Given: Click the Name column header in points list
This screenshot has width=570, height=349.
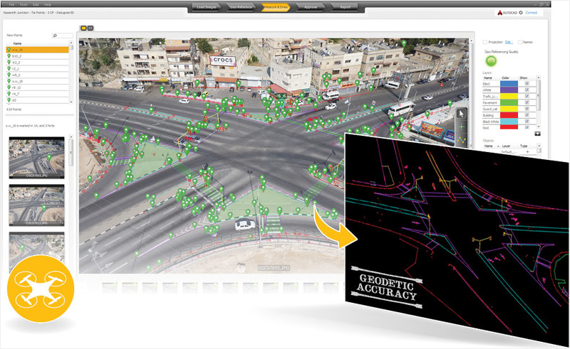Looking at the screenshot, I should click(17, 43).
